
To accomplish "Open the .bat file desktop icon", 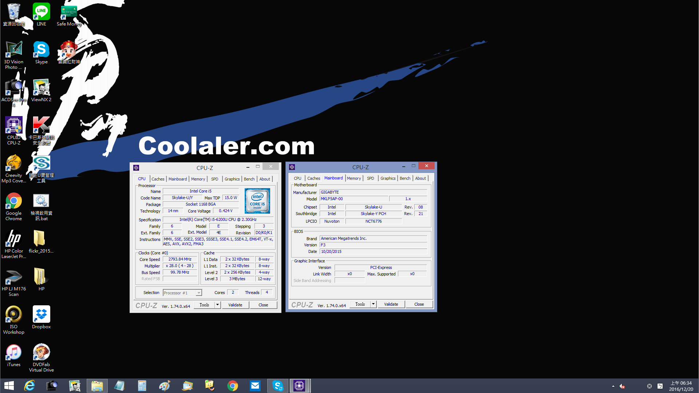I will tap(42, 207).
